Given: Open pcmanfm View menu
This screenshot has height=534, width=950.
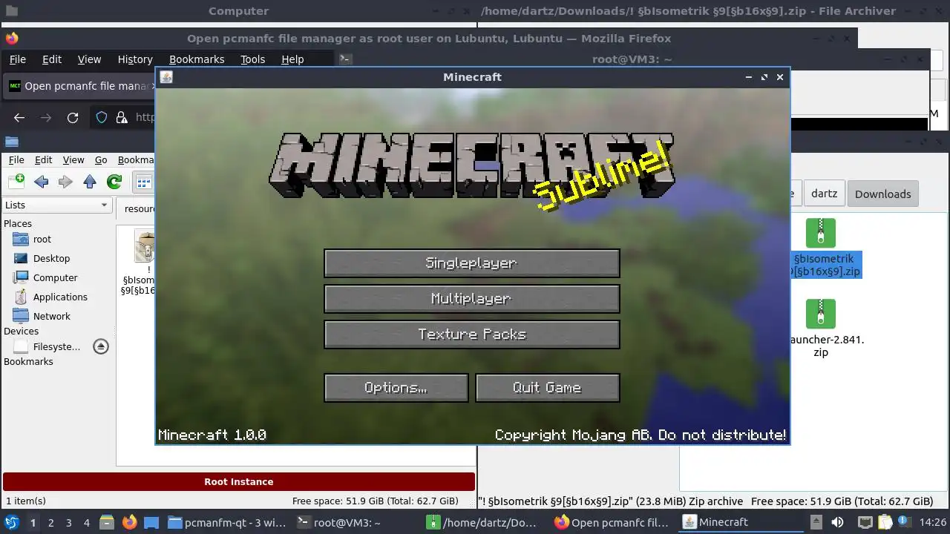Looking at the screenshot, I should point(73,159).
